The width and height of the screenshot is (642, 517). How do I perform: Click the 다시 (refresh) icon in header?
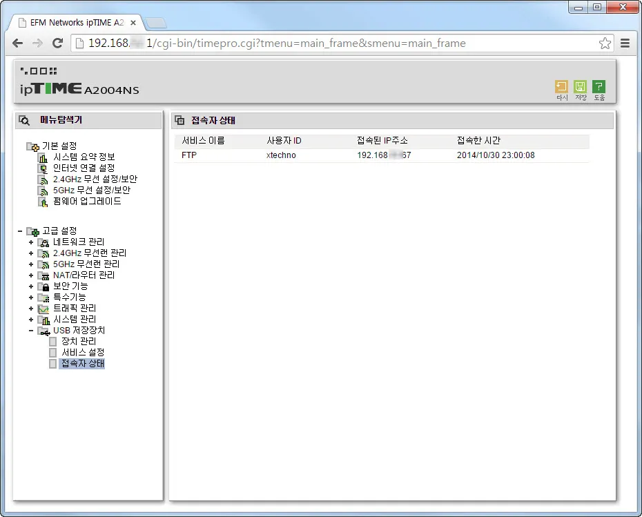coord(561,86)
